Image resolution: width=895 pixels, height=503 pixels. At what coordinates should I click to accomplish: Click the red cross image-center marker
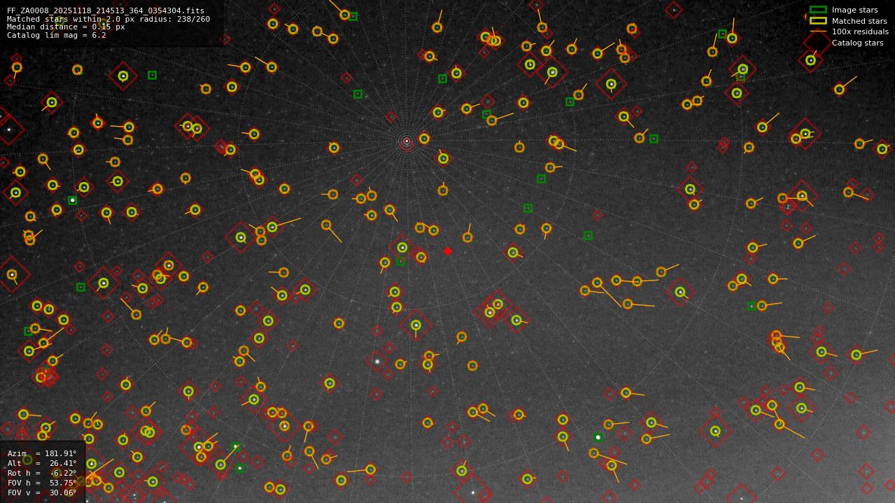point(448,251)
